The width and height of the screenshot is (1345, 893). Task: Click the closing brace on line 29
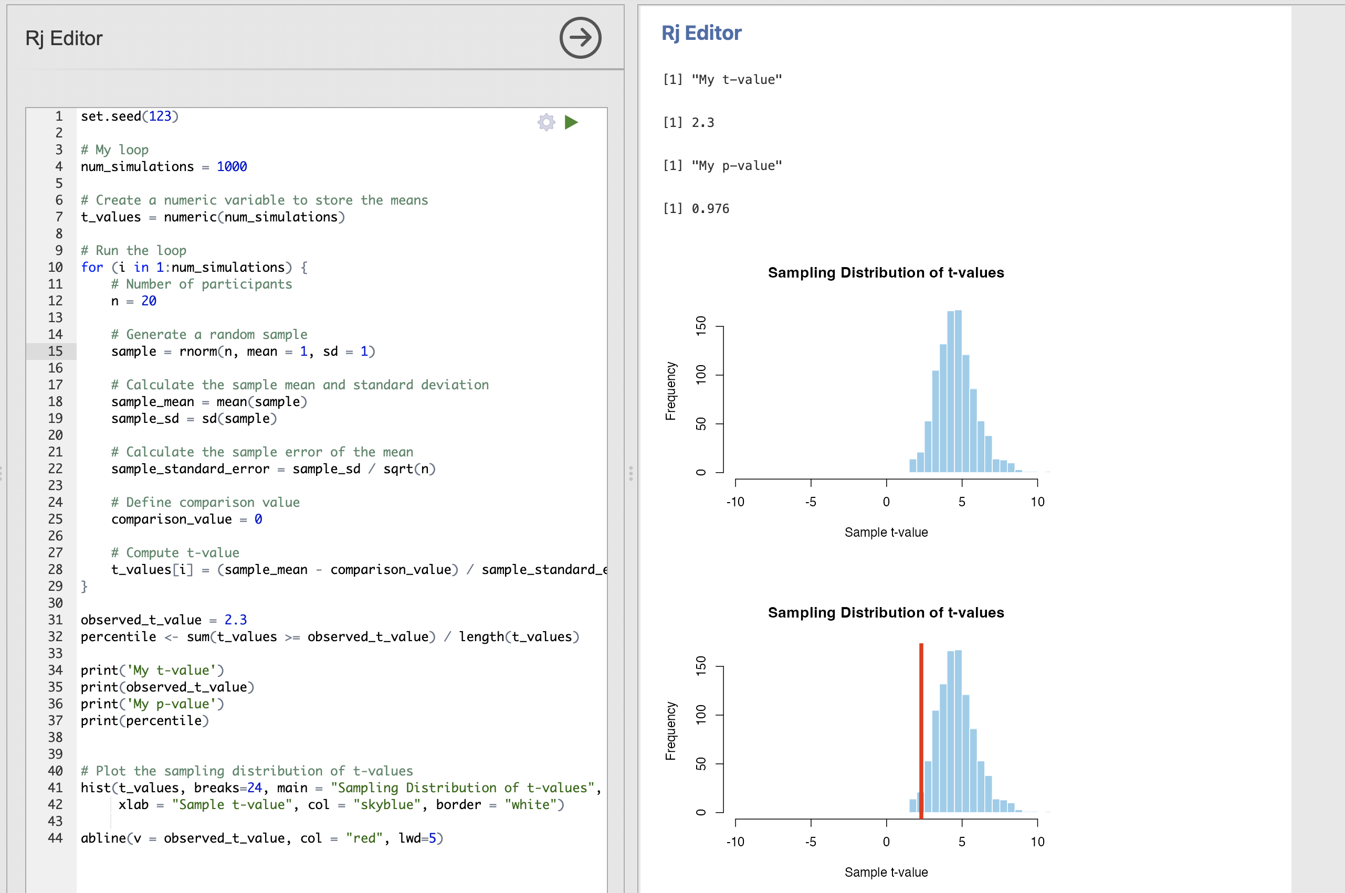[x=85, y=586]
